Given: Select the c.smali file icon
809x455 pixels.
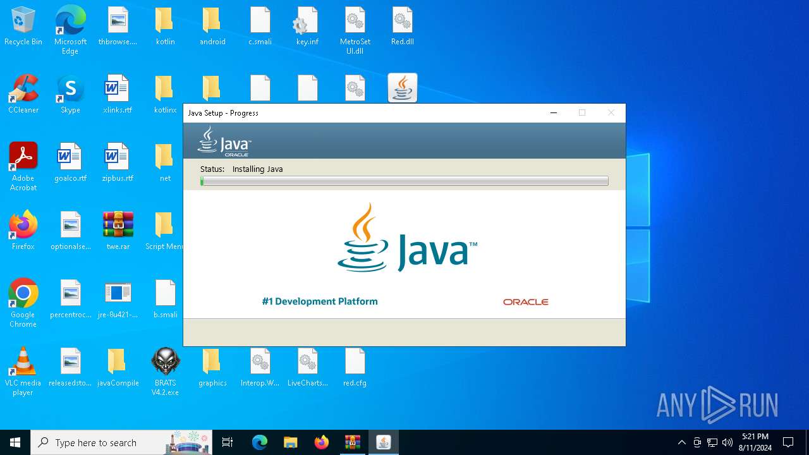Looking at the screenshot, I should tap(260, 27).
